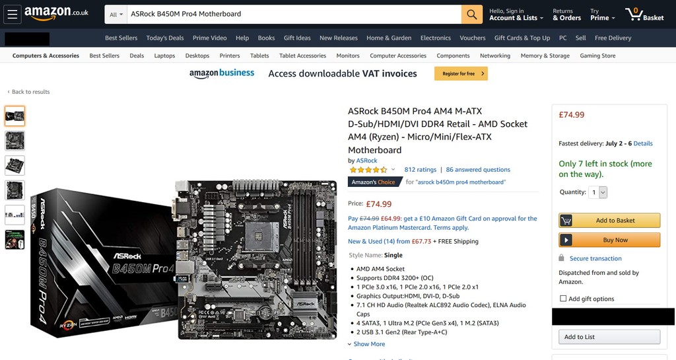The width and height of the screenshot is (676, 360).
Task: Click the orange search magnifier button
Action: tap(472, 15)
